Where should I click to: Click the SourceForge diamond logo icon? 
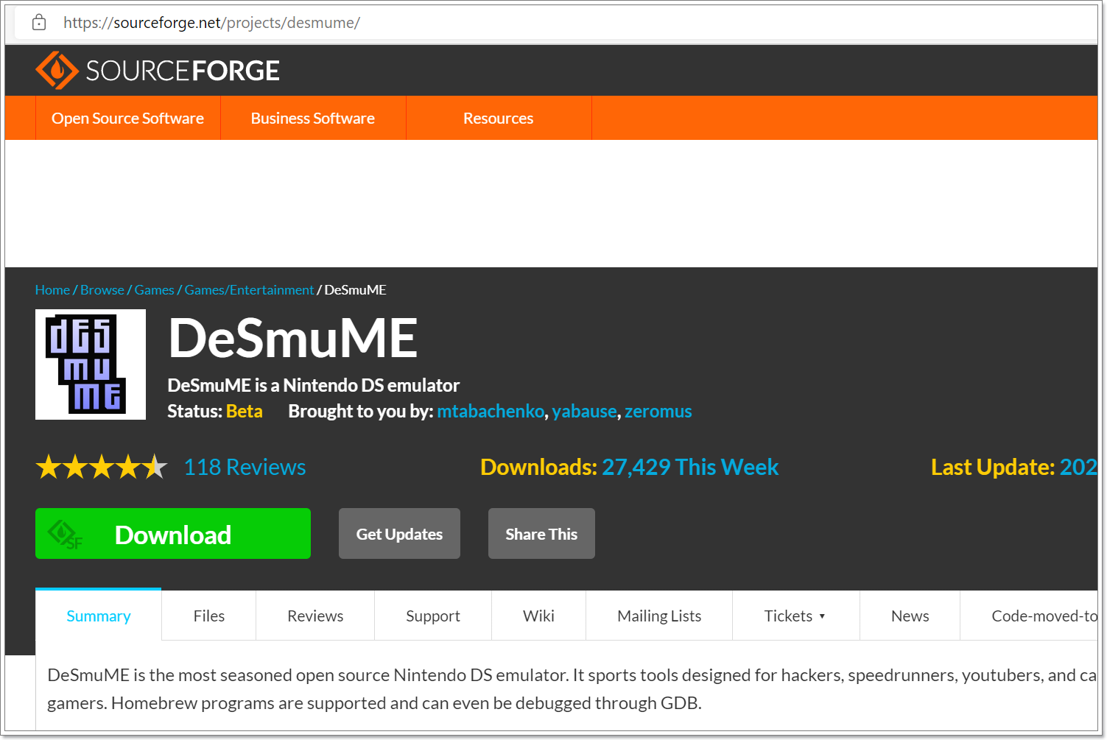(x=57, y=71)
